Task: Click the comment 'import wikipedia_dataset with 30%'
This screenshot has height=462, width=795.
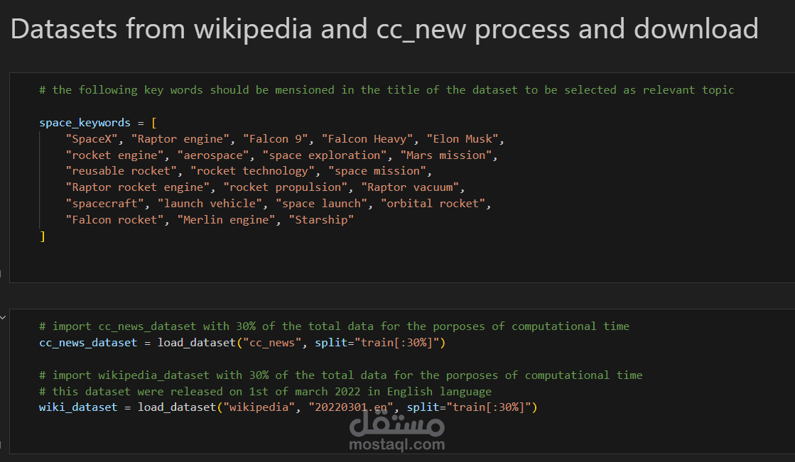Action: tap(341, 375)
